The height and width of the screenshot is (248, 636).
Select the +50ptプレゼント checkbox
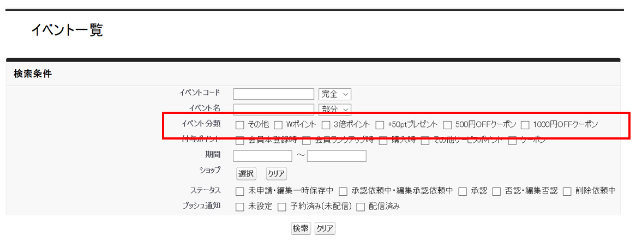[x=380, y=125]
